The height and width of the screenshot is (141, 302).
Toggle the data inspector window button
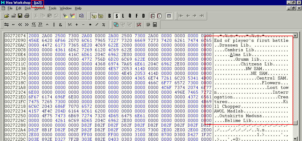point(169,16)
